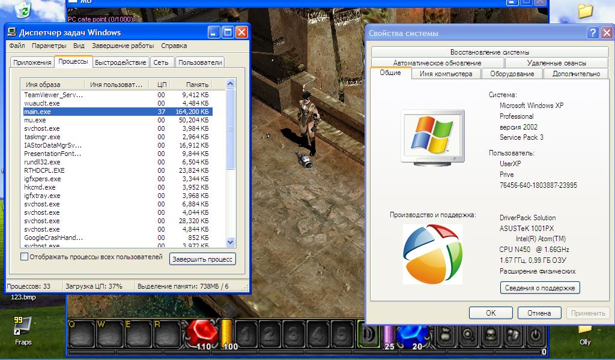Viewport: 615px width, 360px height.
Task: Click the process list scroll up arrow
Action: point(230,83)
